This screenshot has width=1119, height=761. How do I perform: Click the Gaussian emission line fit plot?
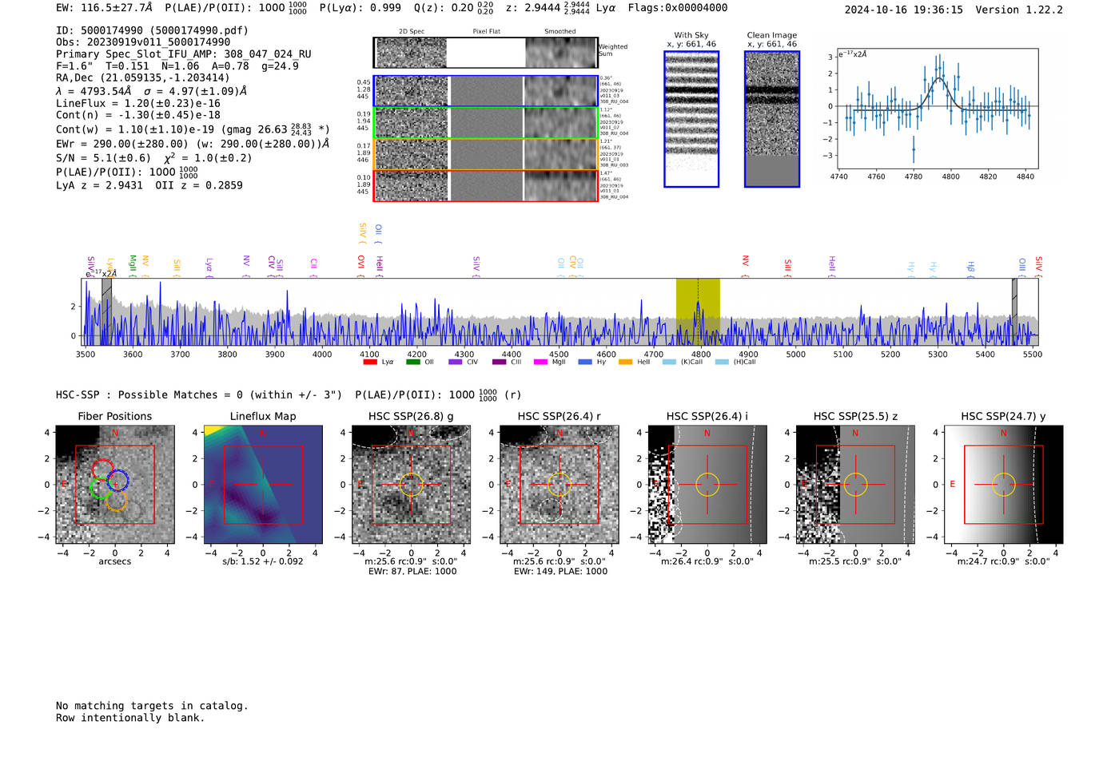[x=938, y=107]
